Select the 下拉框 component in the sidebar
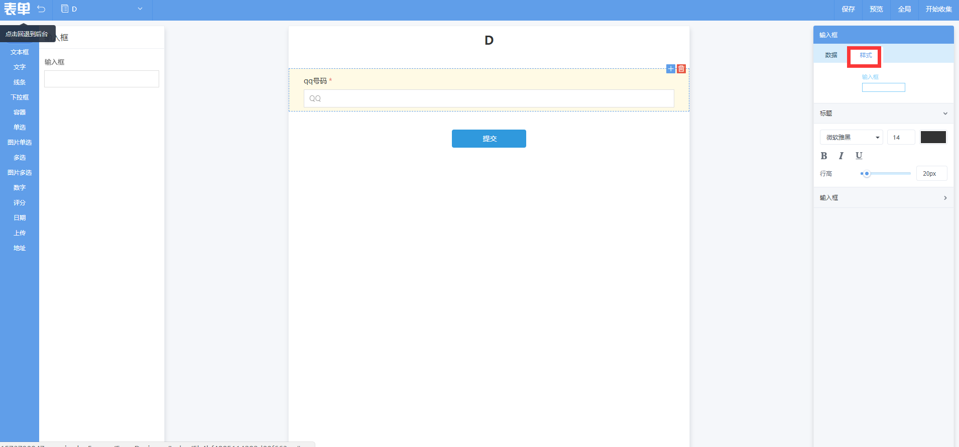 click(20, 97)
